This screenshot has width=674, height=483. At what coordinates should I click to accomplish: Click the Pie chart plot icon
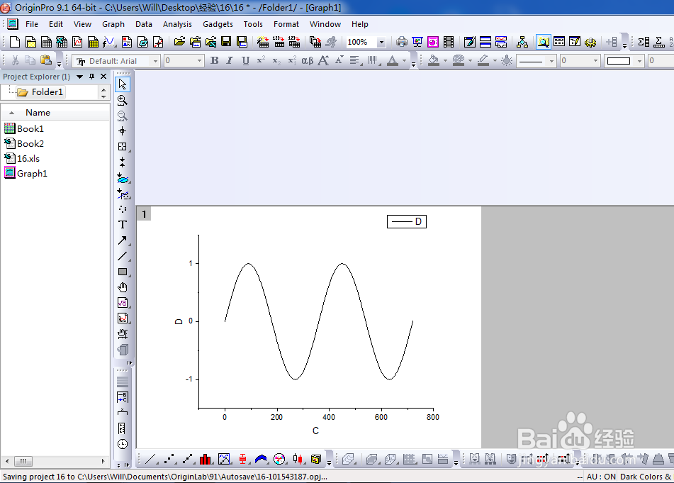(279, 459)
